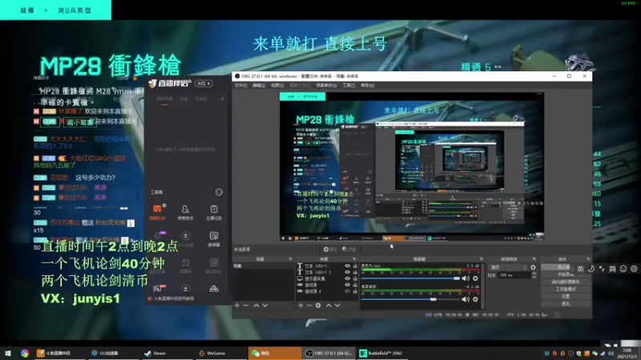Screen dimensions: 641x360
Task: Open scene transition settings gear
Action: (x=533, y=267)
